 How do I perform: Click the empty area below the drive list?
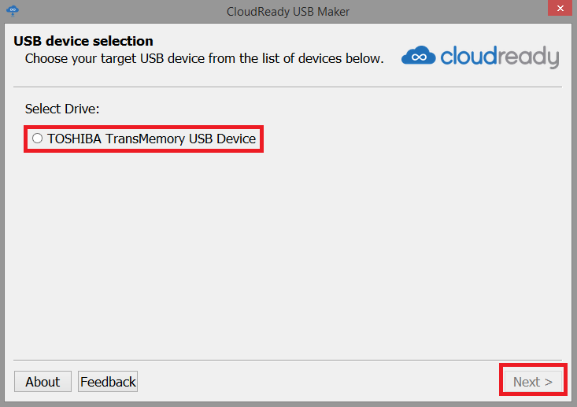[288, 252]
